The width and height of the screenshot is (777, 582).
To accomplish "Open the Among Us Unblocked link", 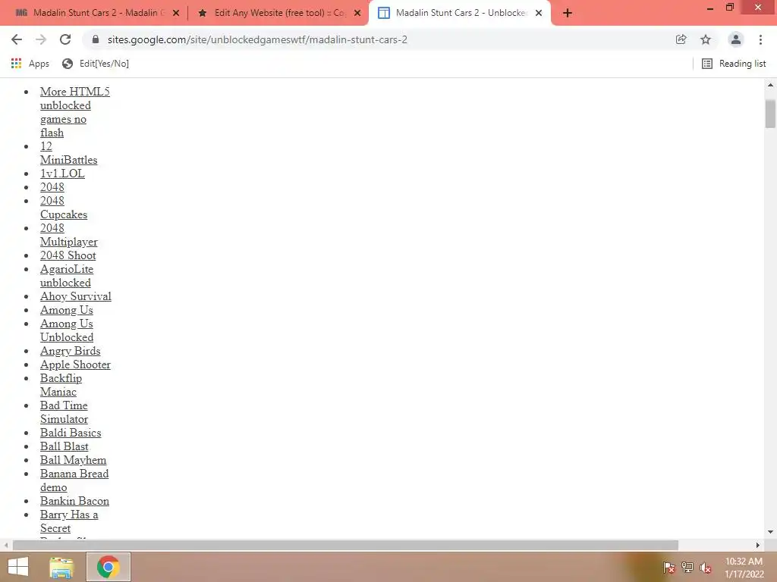I will click(67, 330).
